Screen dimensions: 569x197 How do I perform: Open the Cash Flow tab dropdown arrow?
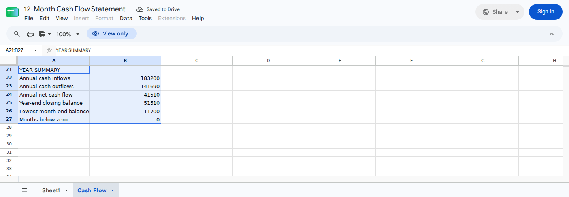point(112,190)
